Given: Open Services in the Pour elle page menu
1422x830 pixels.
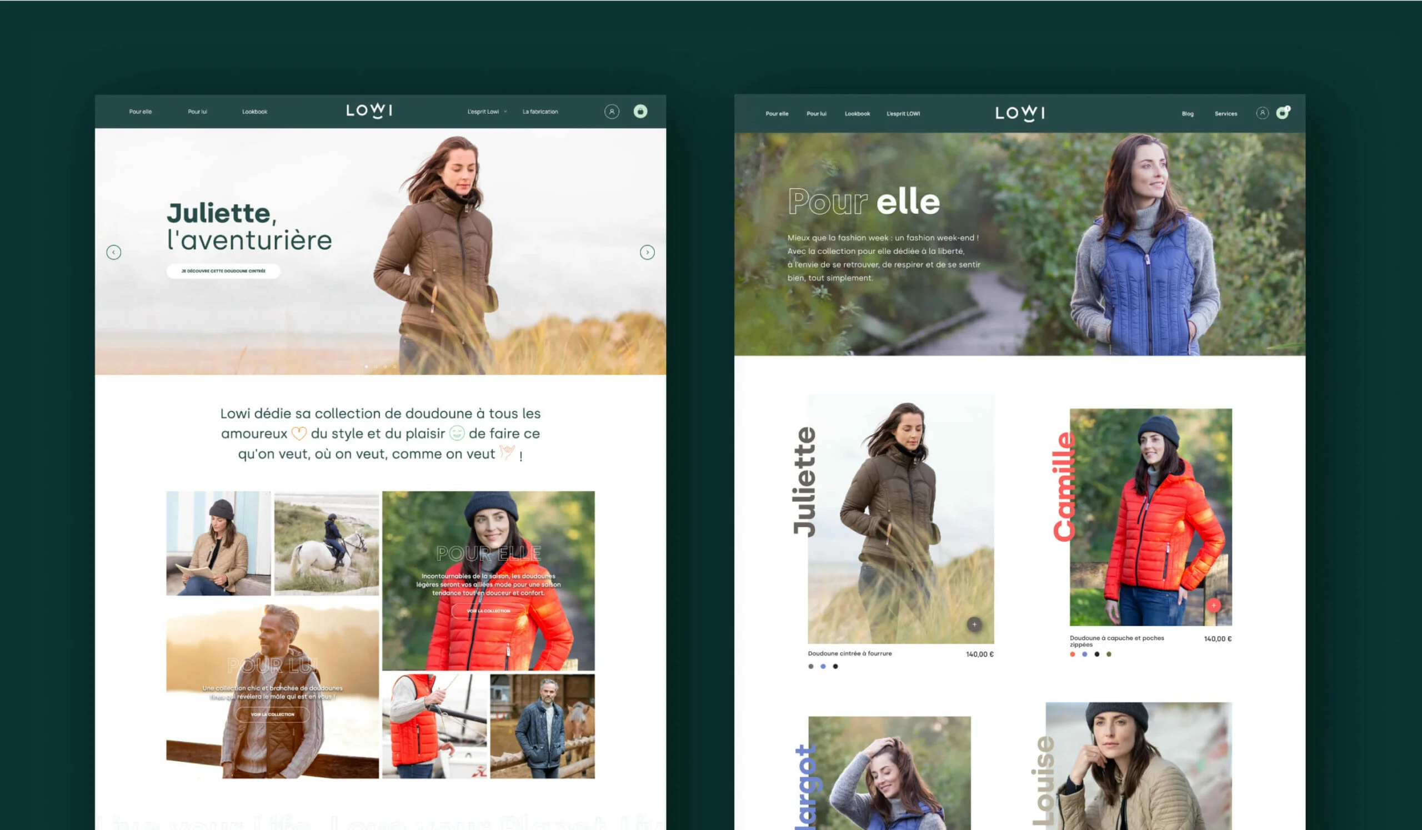Looking at the screenshot, I should tap(1225, 114).
